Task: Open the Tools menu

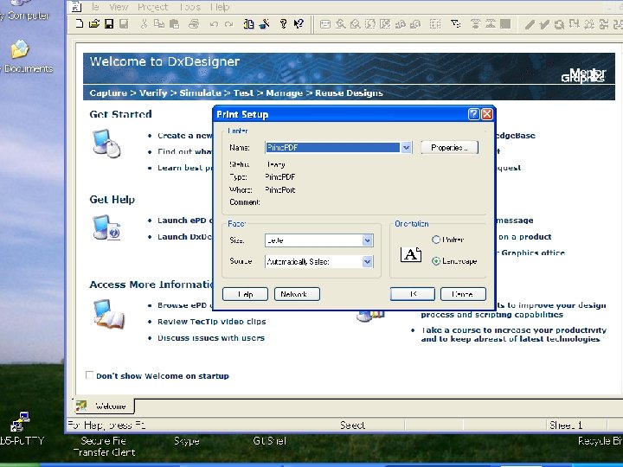Action: click(189, 7)
